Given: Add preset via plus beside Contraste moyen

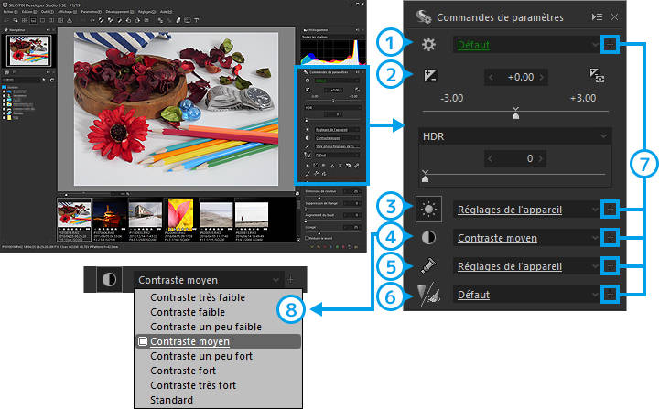Looking at the screenshot, I should pos(611,238).
